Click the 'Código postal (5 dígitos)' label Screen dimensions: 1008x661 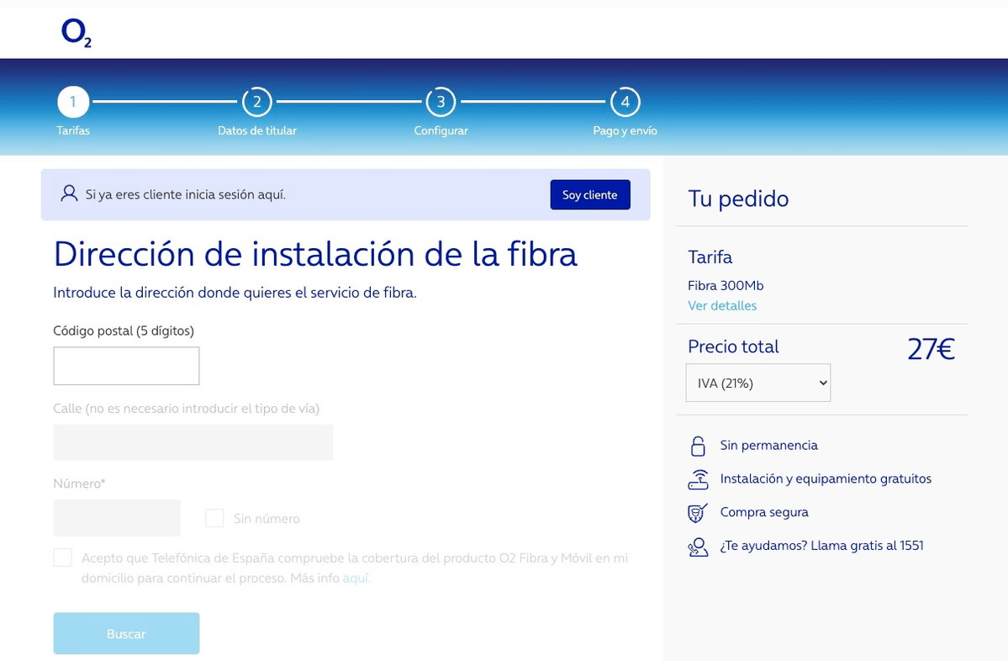click(124, 331)
